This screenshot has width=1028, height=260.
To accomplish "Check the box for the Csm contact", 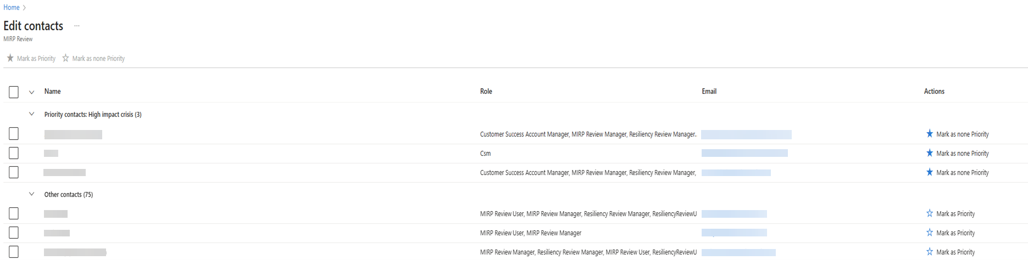I will point(14,153).
